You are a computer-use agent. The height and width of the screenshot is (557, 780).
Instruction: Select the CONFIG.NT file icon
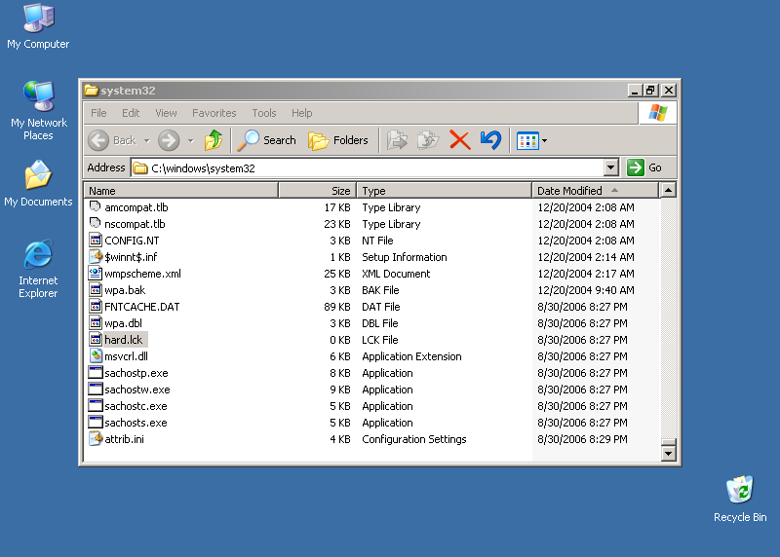coord(95,240)
